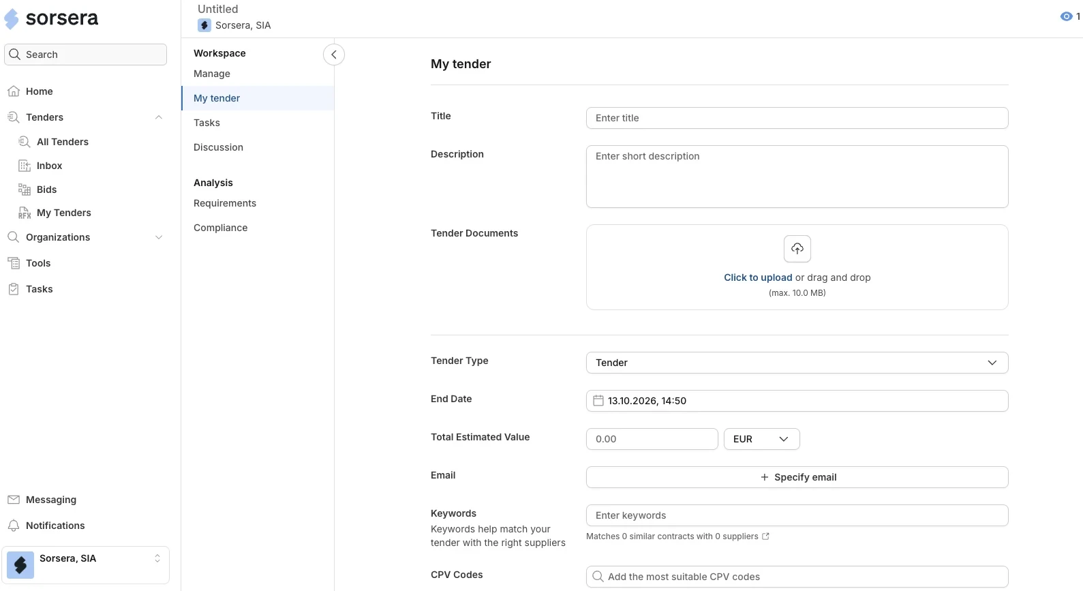The width and height of the screenshot is (1083, 591).
Task: Click the Sorsera logo icon
Action: click(12, 19)
